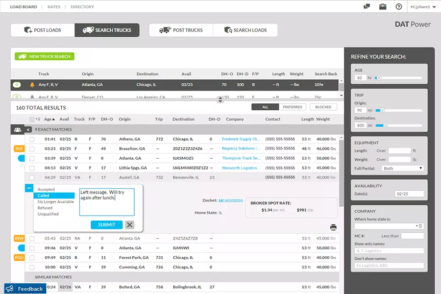
Task: Switch to the Post Trucks tab
Action: coord(181,30)
